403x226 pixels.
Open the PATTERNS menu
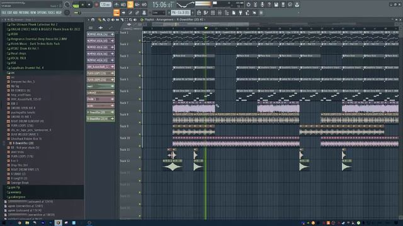(x=24, y=13)
